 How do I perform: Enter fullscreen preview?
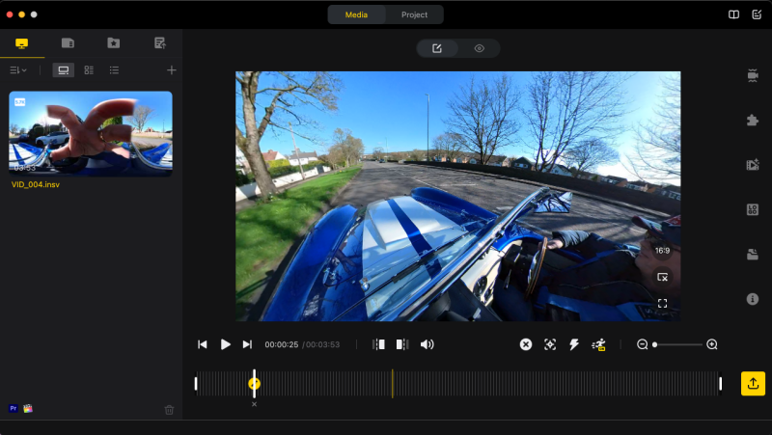[662, 303]
